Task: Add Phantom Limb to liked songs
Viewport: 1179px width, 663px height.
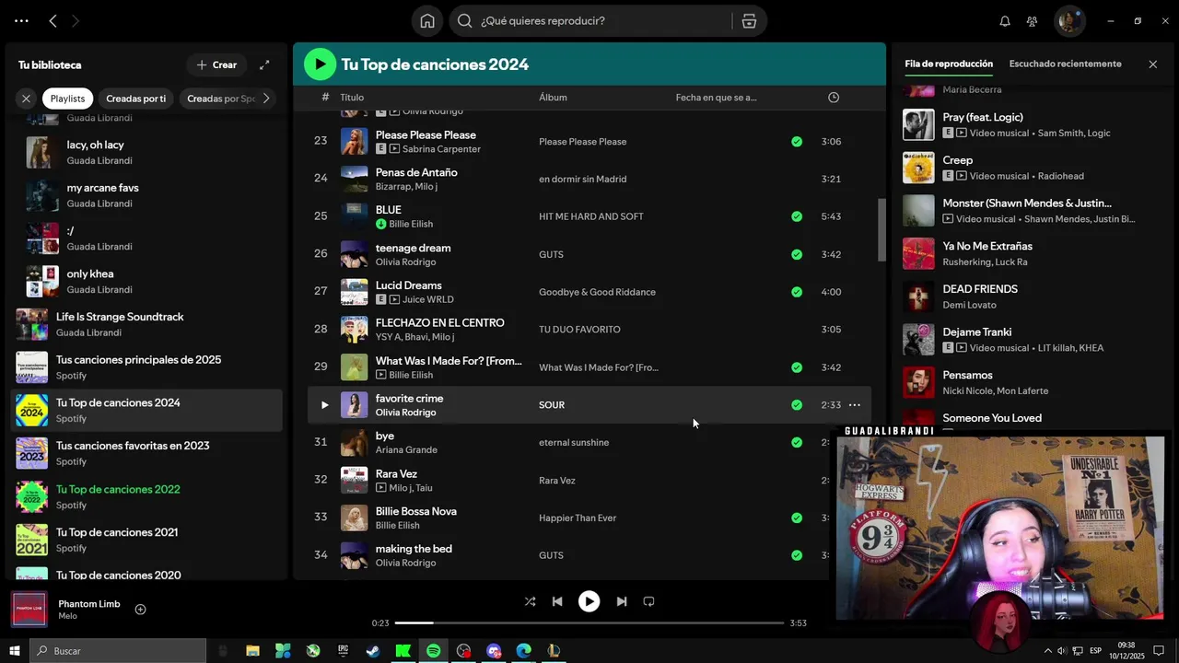Action: click(140, 610)
